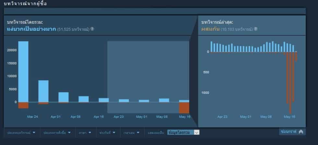318x145 pixels.
Task: Open the language (ภาษา) filter dropdown
Action: pos(85,133)
